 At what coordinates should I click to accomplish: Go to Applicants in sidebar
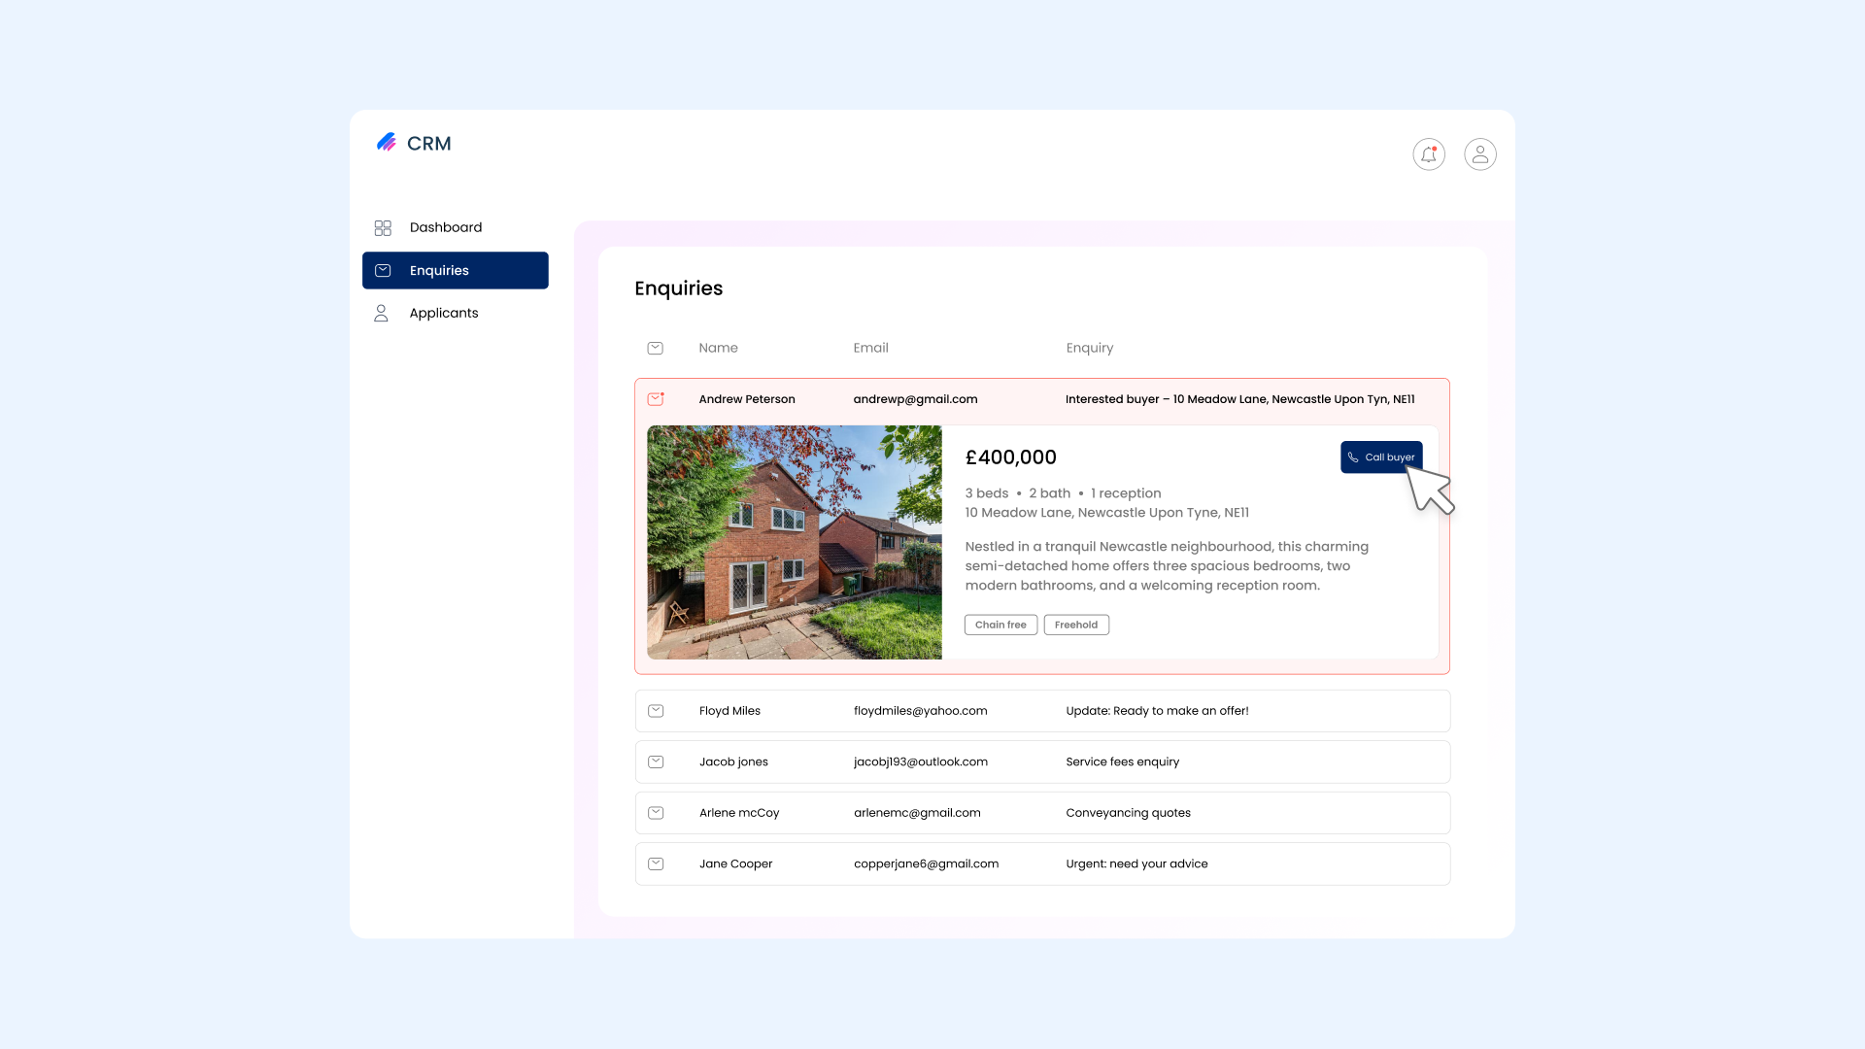pyautogui.click(x=443, y=313)
